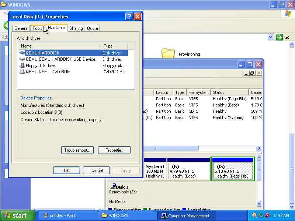Click the 8:47 AM clock
The width and height of the screenshot is (295, 221).
point(281,215)
